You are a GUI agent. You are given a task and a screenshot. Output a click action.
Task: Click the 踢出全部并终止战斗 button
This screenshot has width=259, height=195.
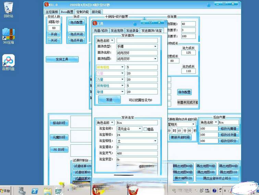(219, 178)
